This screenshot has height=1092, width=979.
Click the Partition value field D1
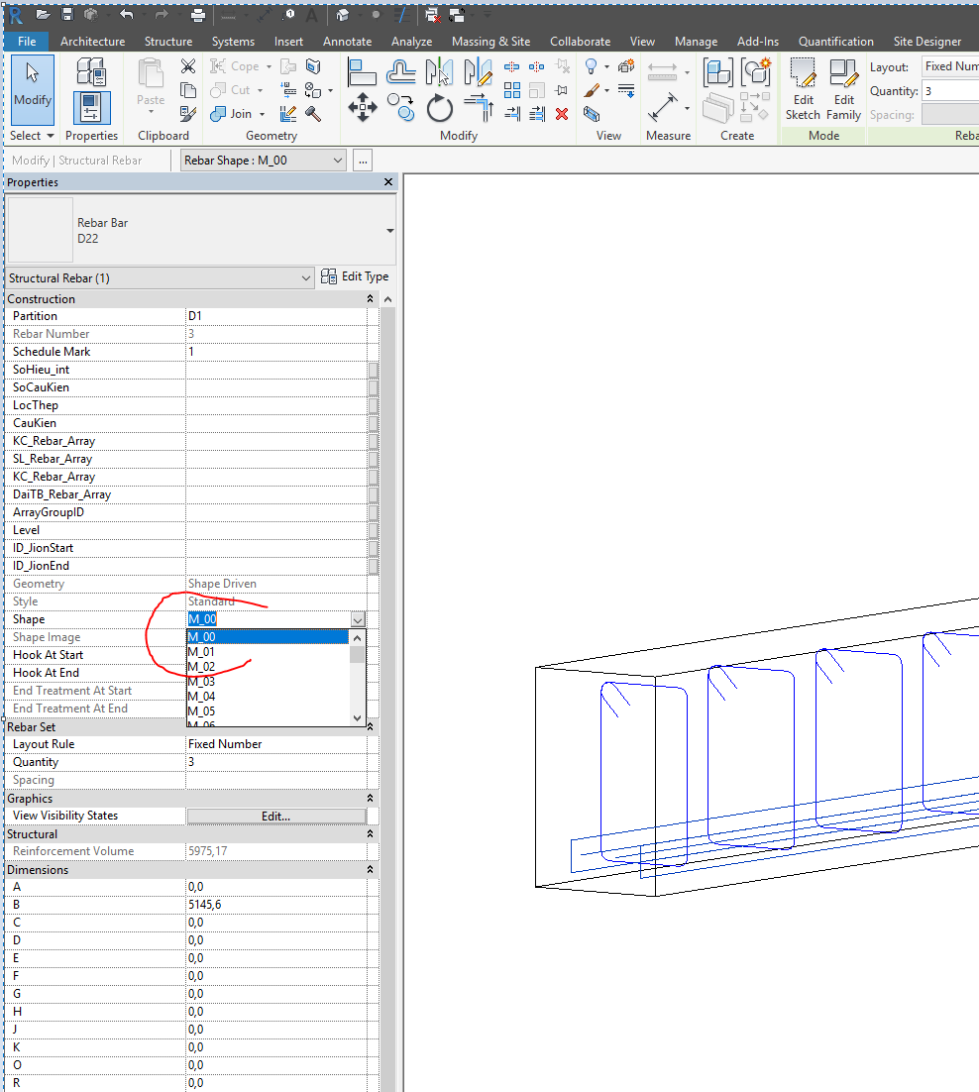coord(276,316)
